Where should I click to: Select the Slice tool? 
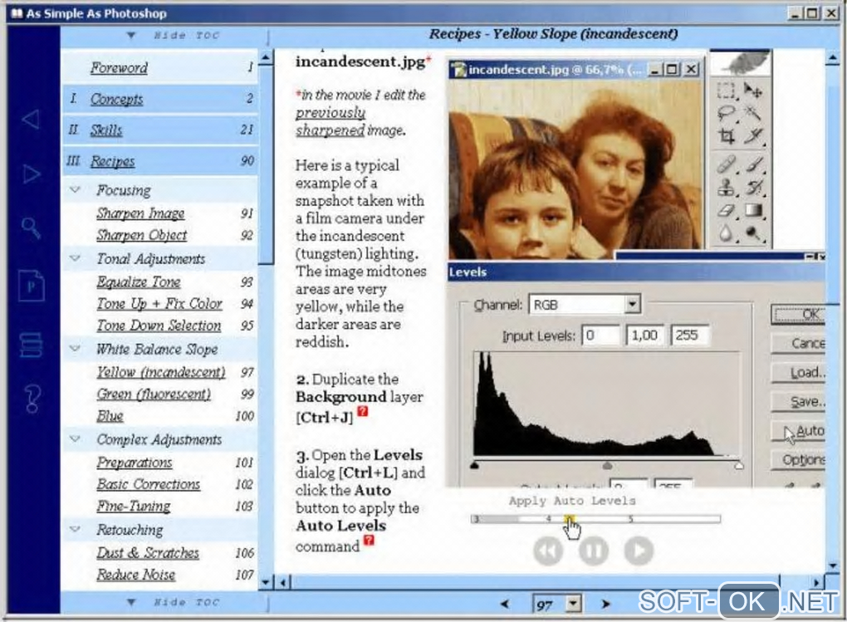click(x=753, y=135)
